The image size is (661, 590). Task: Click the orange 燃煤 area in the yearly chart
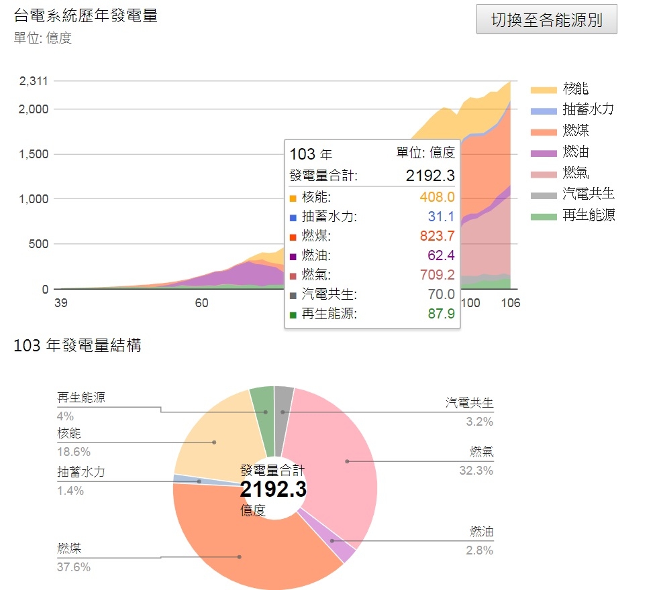pyautogui.click(x=485, y=173)
